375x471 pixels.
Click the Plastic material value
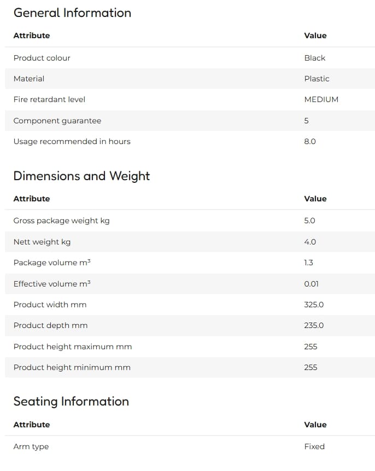[317, 79]
